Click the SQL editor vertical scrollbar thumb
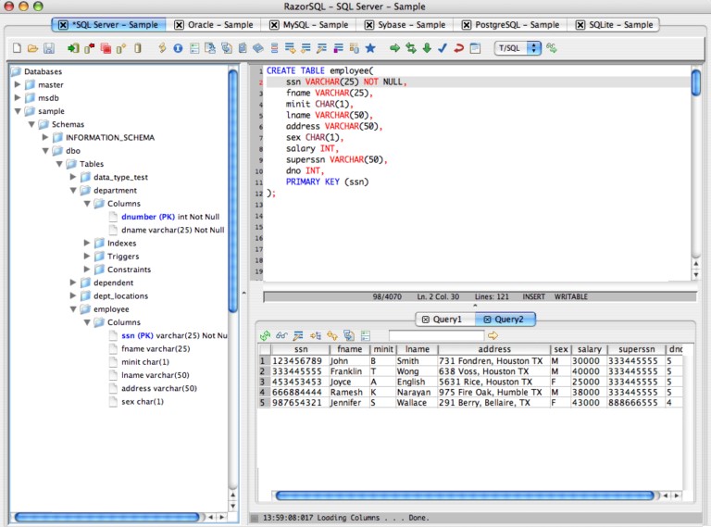 [x=695, y=82]
